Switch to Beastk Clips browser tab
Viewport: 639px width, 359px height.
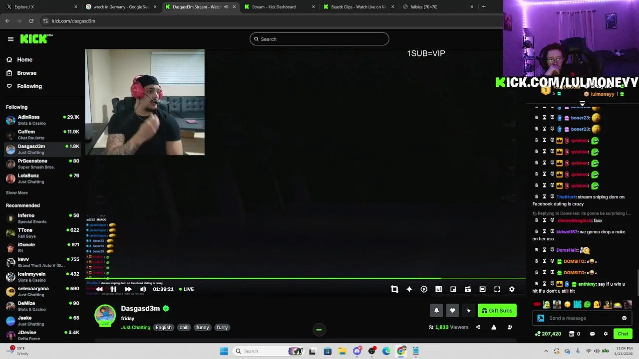click(x=358, y=7)
